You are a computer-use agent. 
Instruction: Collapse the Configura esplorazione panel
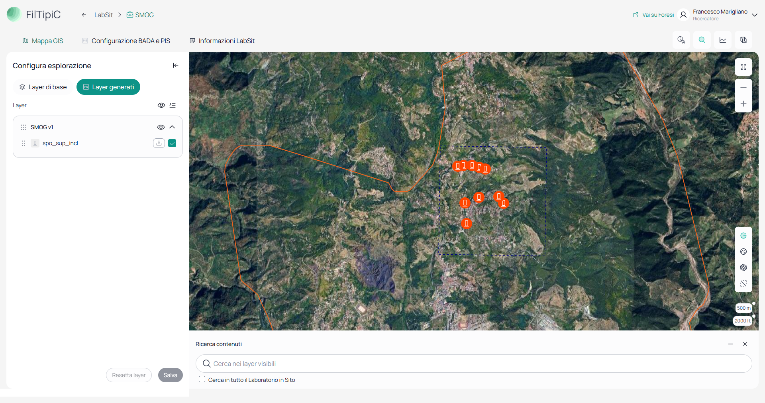pyautogui.click(x=176, y=65)
